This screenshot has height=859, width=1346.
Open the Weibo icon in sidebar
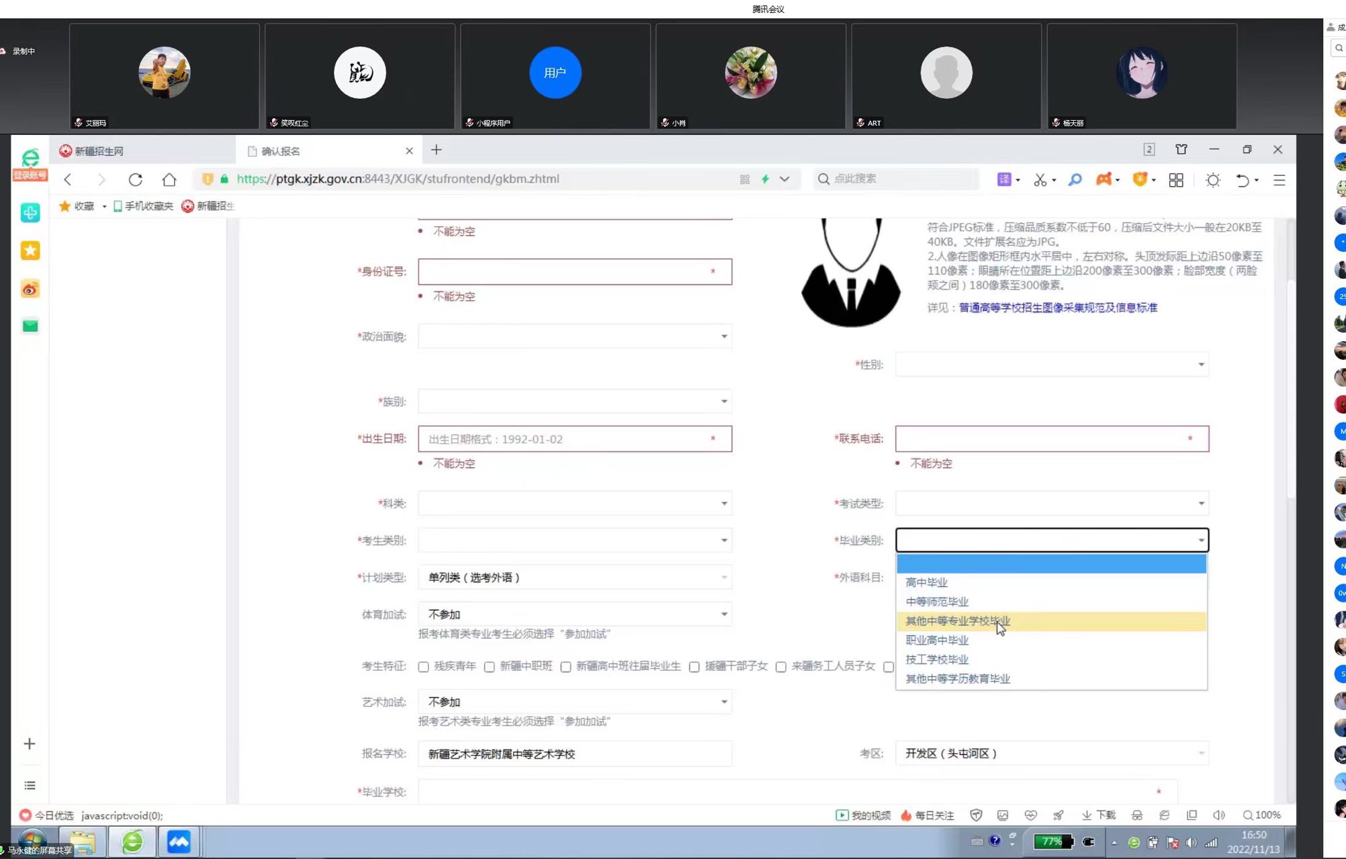tap(30, 289)
